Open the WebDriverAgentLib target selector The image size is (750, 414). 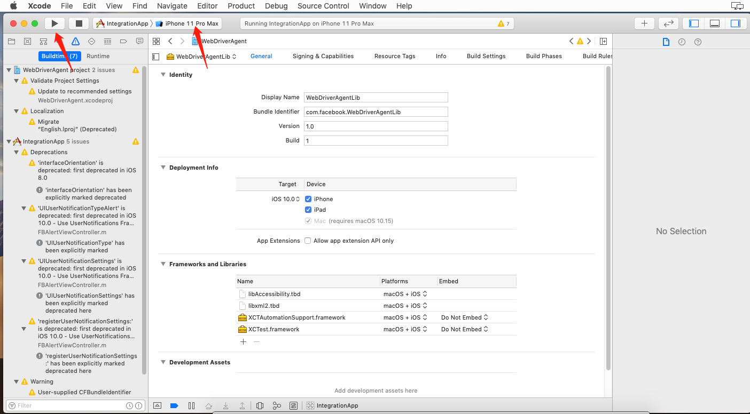click(201, 56)
